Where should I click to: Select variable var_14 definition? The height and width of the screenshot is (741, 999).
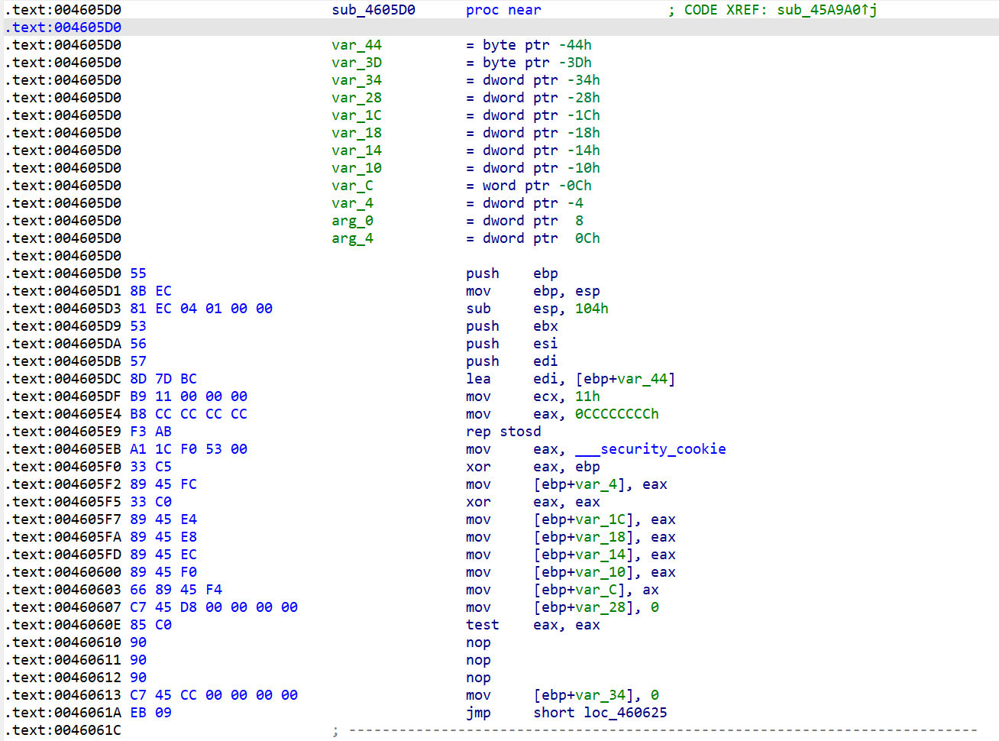(357, 150)
